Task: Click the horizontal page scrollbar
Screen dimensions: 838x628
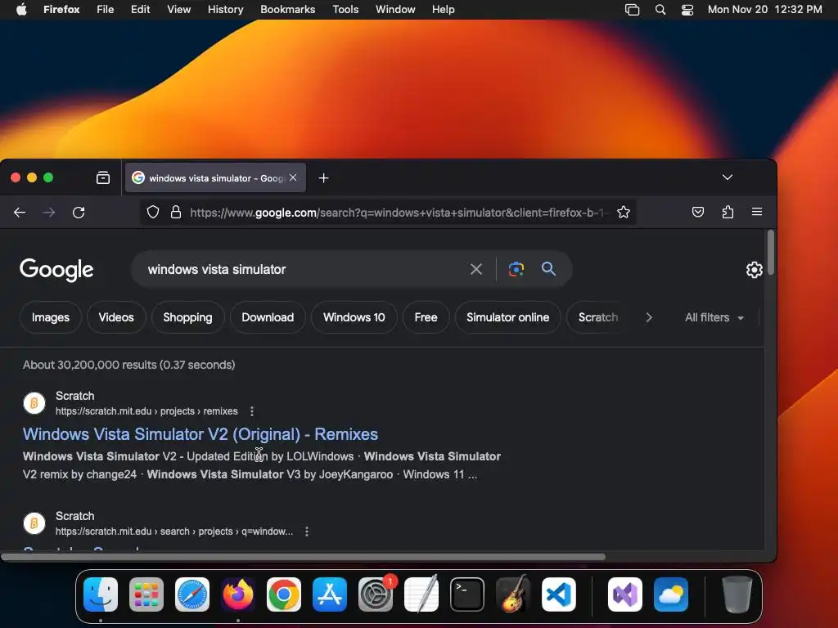Action: (303, 556)
